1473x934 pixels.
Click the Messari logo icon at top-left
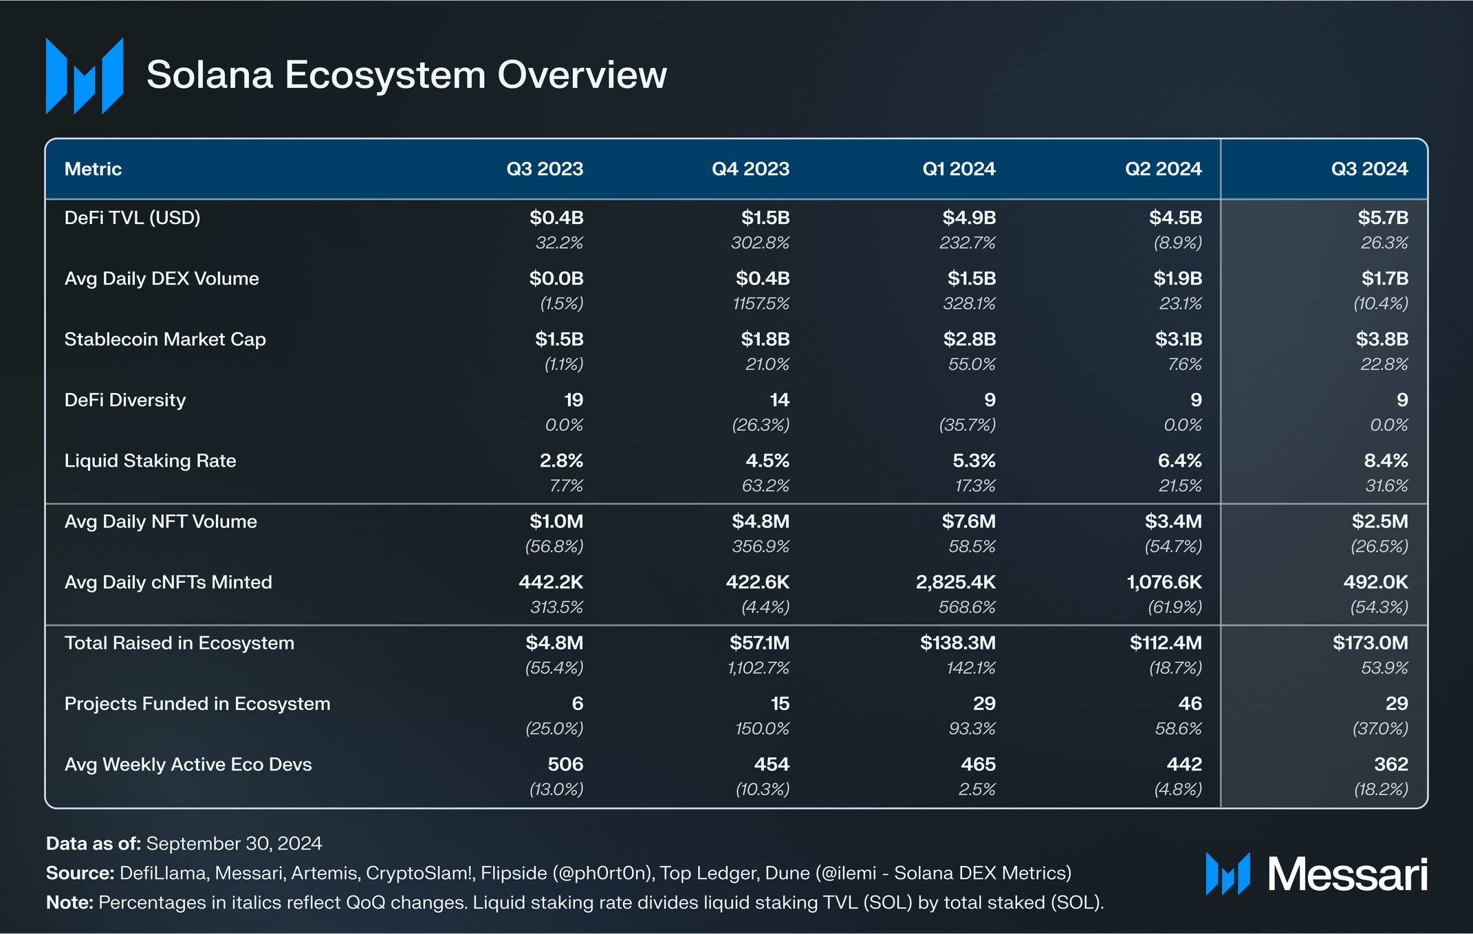(84, 76)
